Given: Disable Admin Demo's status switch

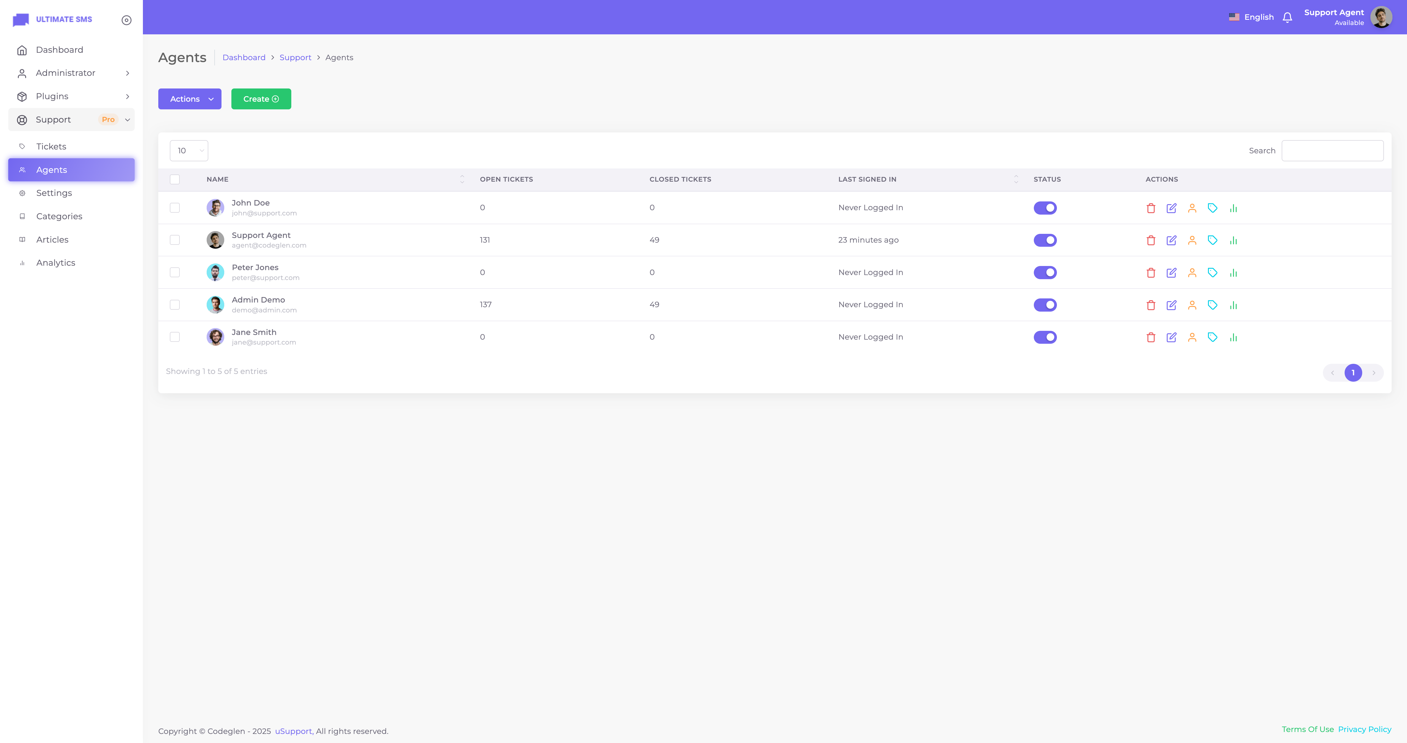Looking at the screenshot, I should pyautogui.click(x=1045, y=305).
